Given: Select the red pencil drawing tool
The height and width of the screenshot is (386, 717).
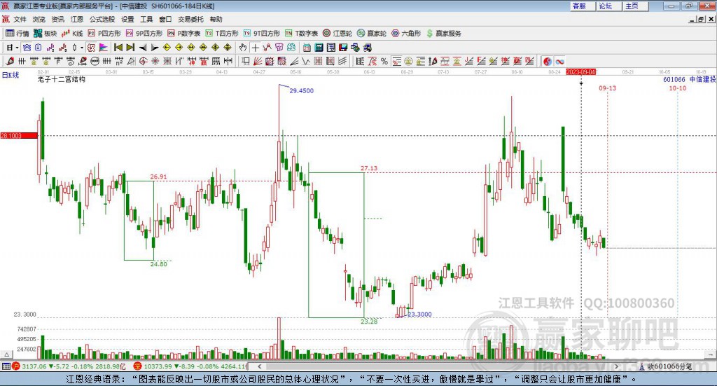Looking at the screenshot, I should pos(11,61).
